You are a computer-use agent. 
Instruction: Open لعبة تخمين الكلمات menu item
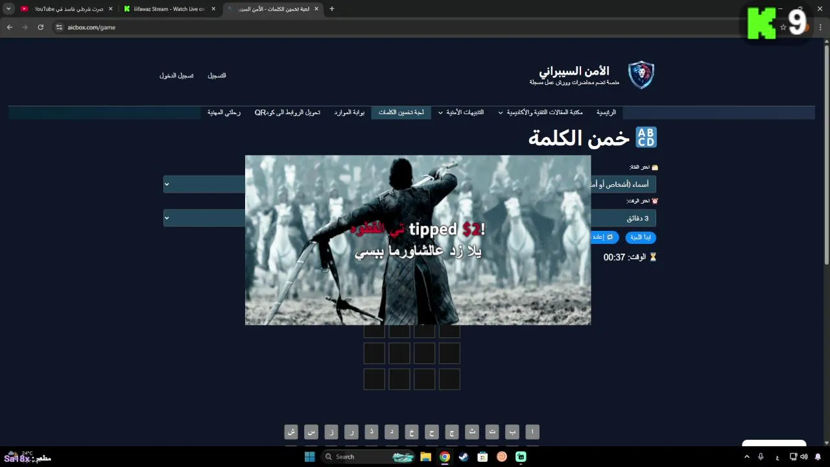401,113
